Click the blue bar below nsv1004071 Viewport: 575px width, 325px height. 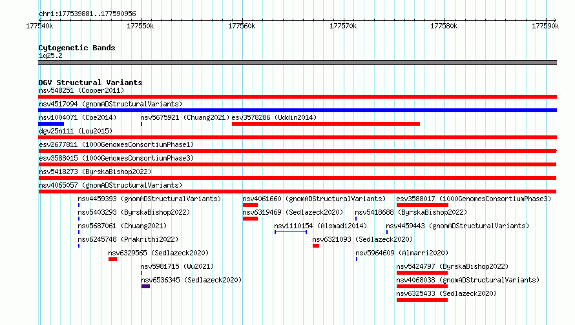click(51, 124)
